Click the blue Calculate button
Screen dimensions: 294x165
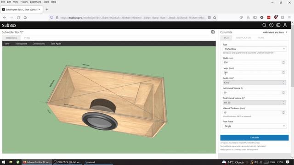pyautogui.click(x=254, y=137)
